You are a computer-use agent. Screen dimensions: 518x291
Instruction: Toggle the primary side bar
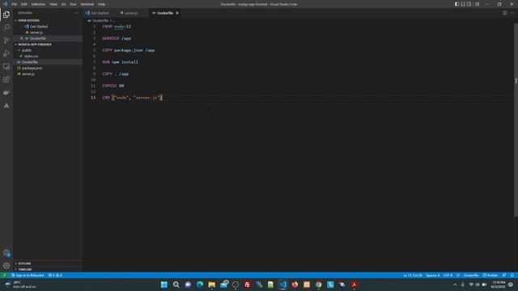coord(456,4)
